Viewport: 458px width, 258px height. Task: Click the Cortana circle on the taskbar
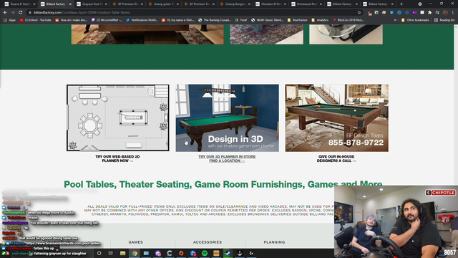click(x=99, y=253)
